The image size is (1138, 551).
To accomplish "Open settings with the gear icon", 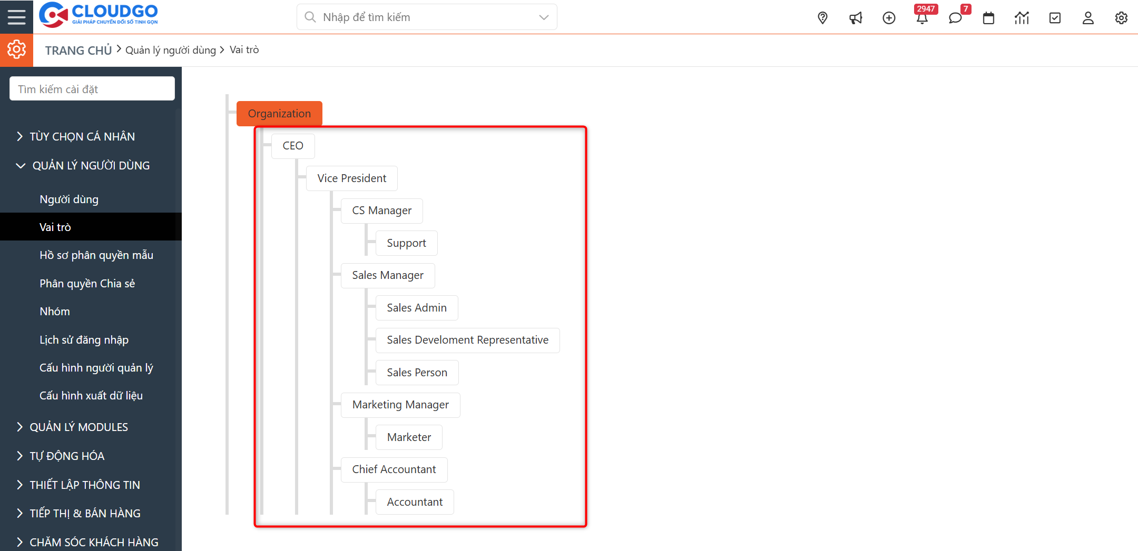I will pos(1121,17).
